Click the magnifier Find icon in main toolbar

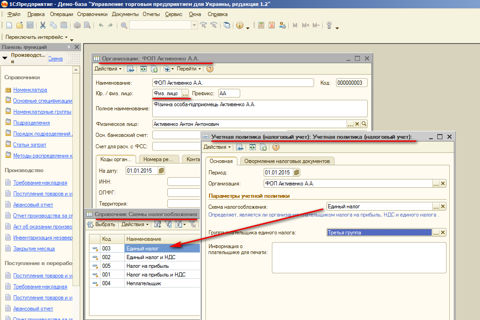coord(124,25)
